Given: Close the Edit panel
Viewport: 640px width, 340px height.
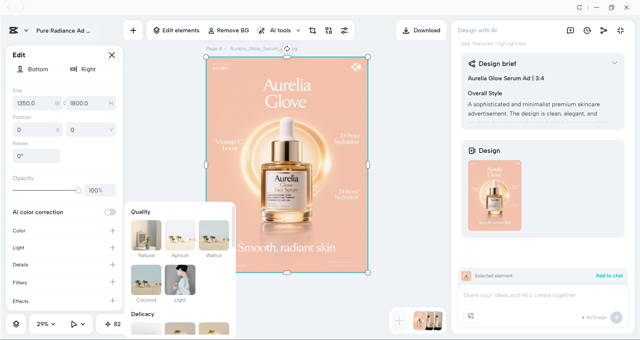Looking at the screenshot, I should click(112, 55).
